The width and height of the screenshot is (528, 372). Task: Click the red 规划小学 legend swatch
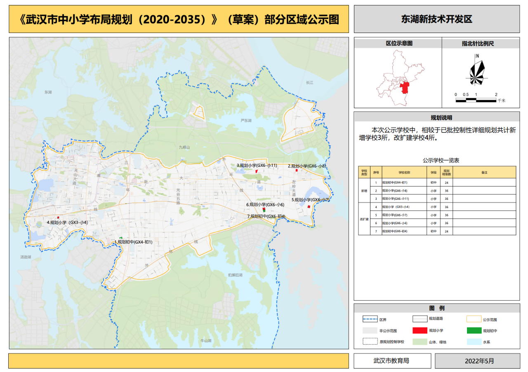tap(420, 330)
